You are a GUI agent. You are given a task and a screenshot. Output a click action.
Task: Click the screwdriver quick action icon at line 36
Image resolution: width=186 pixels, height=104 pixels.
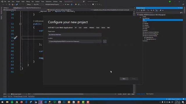coord(16,38)
